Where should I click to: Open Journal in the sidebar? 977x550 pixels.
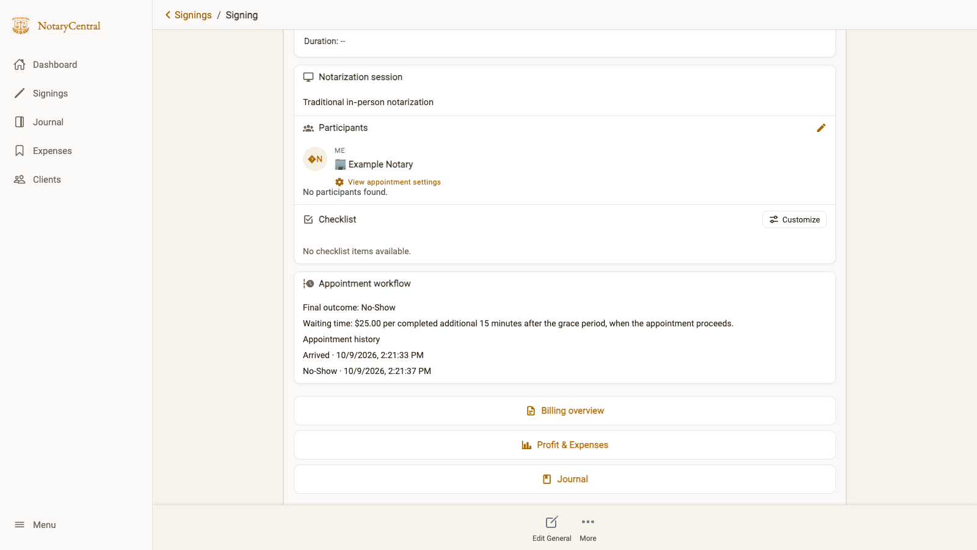pyautogui.click(x=76, y=122)
